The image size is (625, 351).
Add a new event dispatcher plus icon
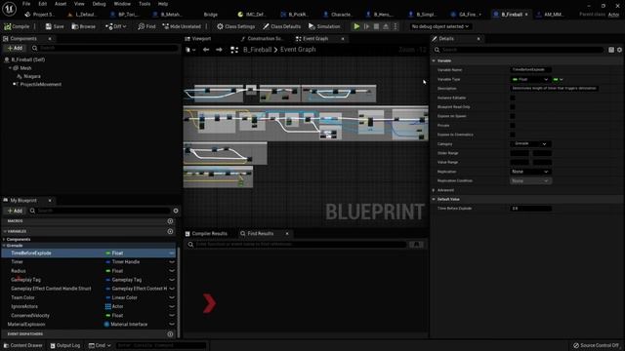point(170,333)
